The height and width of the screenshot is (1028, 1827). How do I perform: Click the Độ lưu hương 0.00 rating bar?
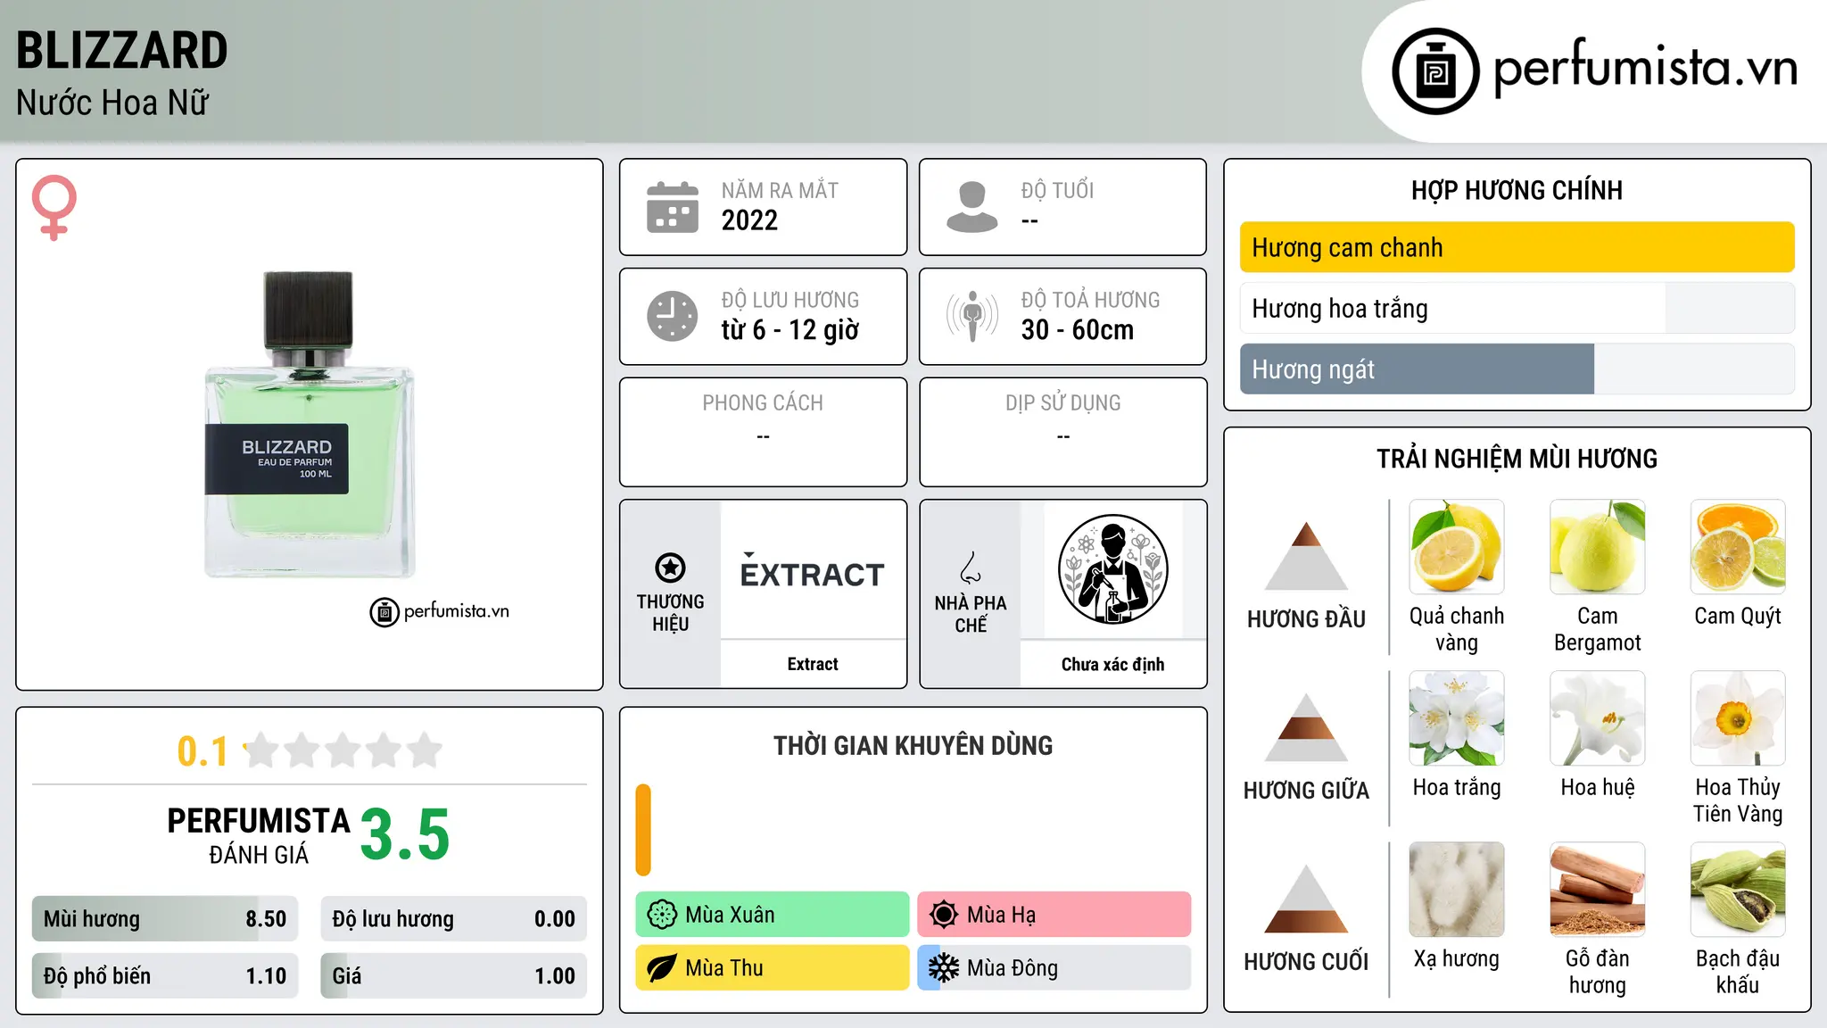click(x=454, y=919)
